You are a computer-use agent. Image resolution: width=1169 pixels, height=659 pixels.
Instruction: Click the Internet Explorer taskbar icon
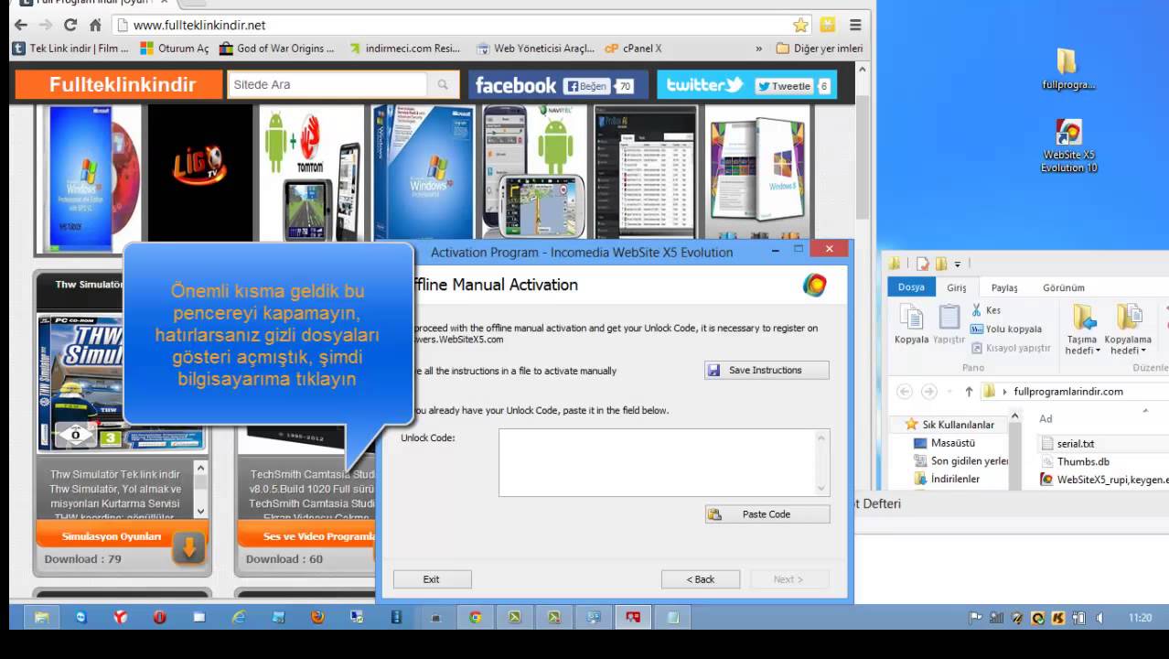click(238, 617)
